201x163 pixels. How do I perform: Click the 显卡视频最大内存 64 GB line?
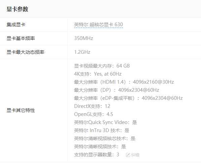(102, 66)
